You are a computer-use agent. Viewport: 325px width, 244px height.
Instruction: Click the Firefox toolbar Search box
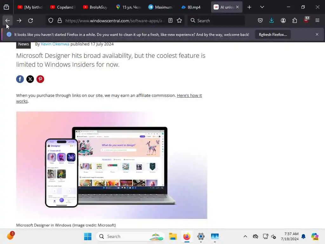[x=216, y=21]
